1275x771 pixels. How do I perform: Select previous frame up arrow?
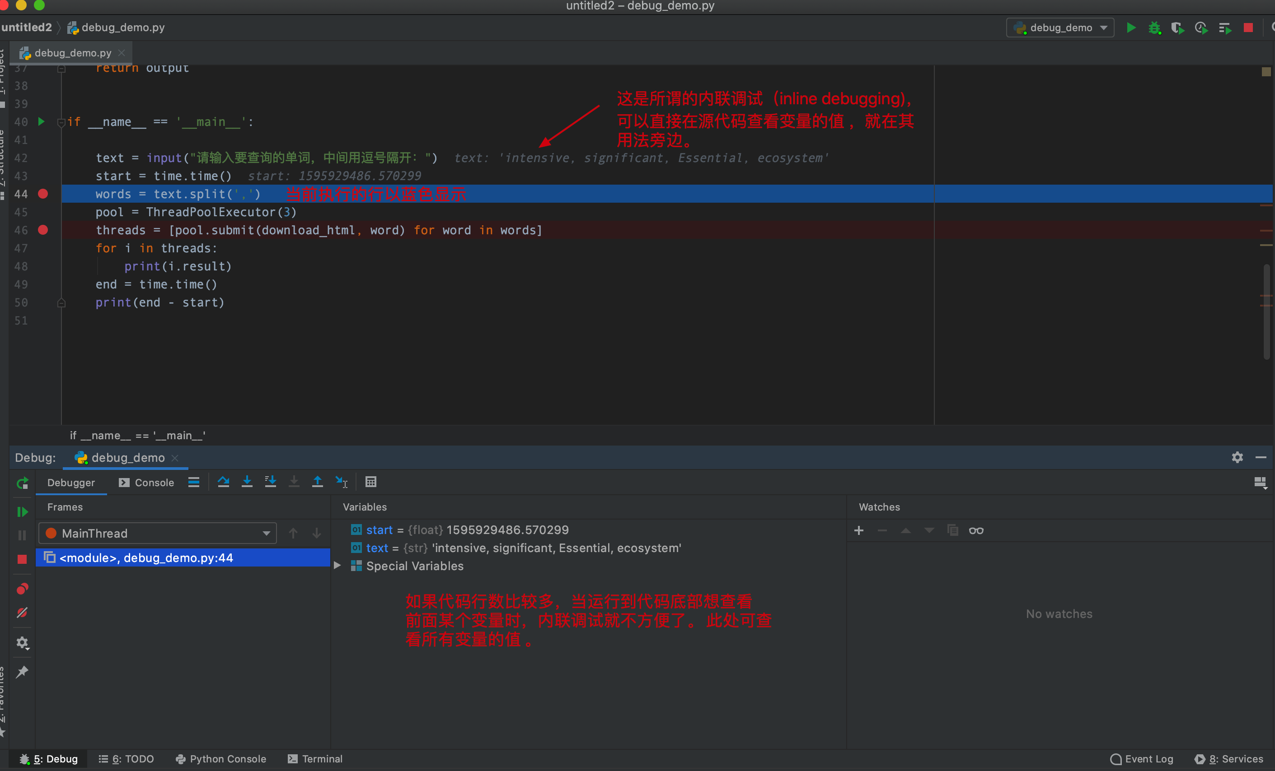point(293,533)
